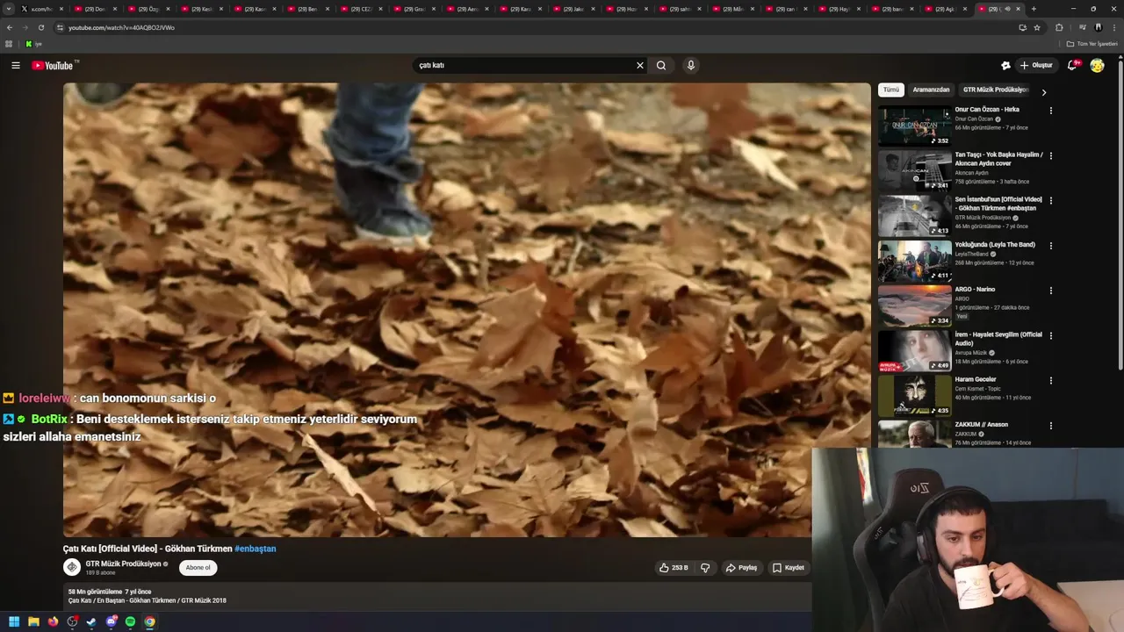Open YouTube notifications bell

click(1072, 65)
